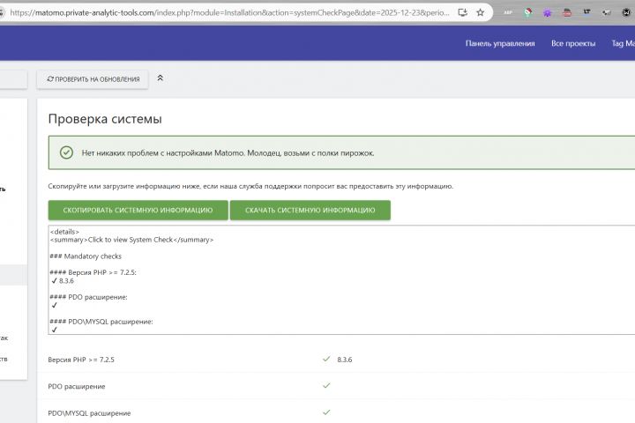Open the gray extension icon after LT
This screenshot has width=635, height=423.
tap(606, 12)
